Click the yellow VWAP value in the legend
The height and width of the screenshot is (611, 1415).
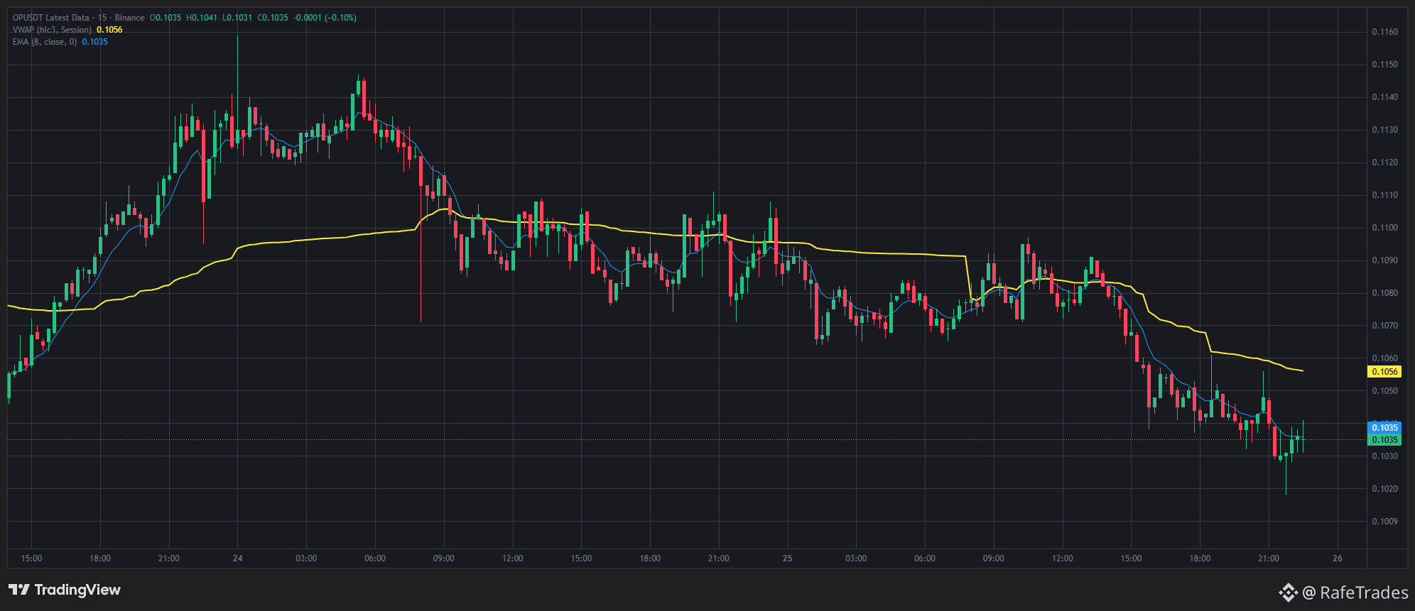tap(109, 30)
